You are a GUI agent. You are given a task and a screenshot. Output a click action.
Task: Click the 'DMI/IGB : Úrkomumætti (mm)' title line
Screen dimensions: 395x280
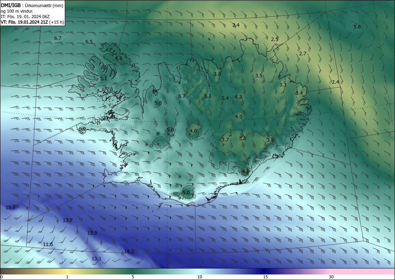(32, 6)
